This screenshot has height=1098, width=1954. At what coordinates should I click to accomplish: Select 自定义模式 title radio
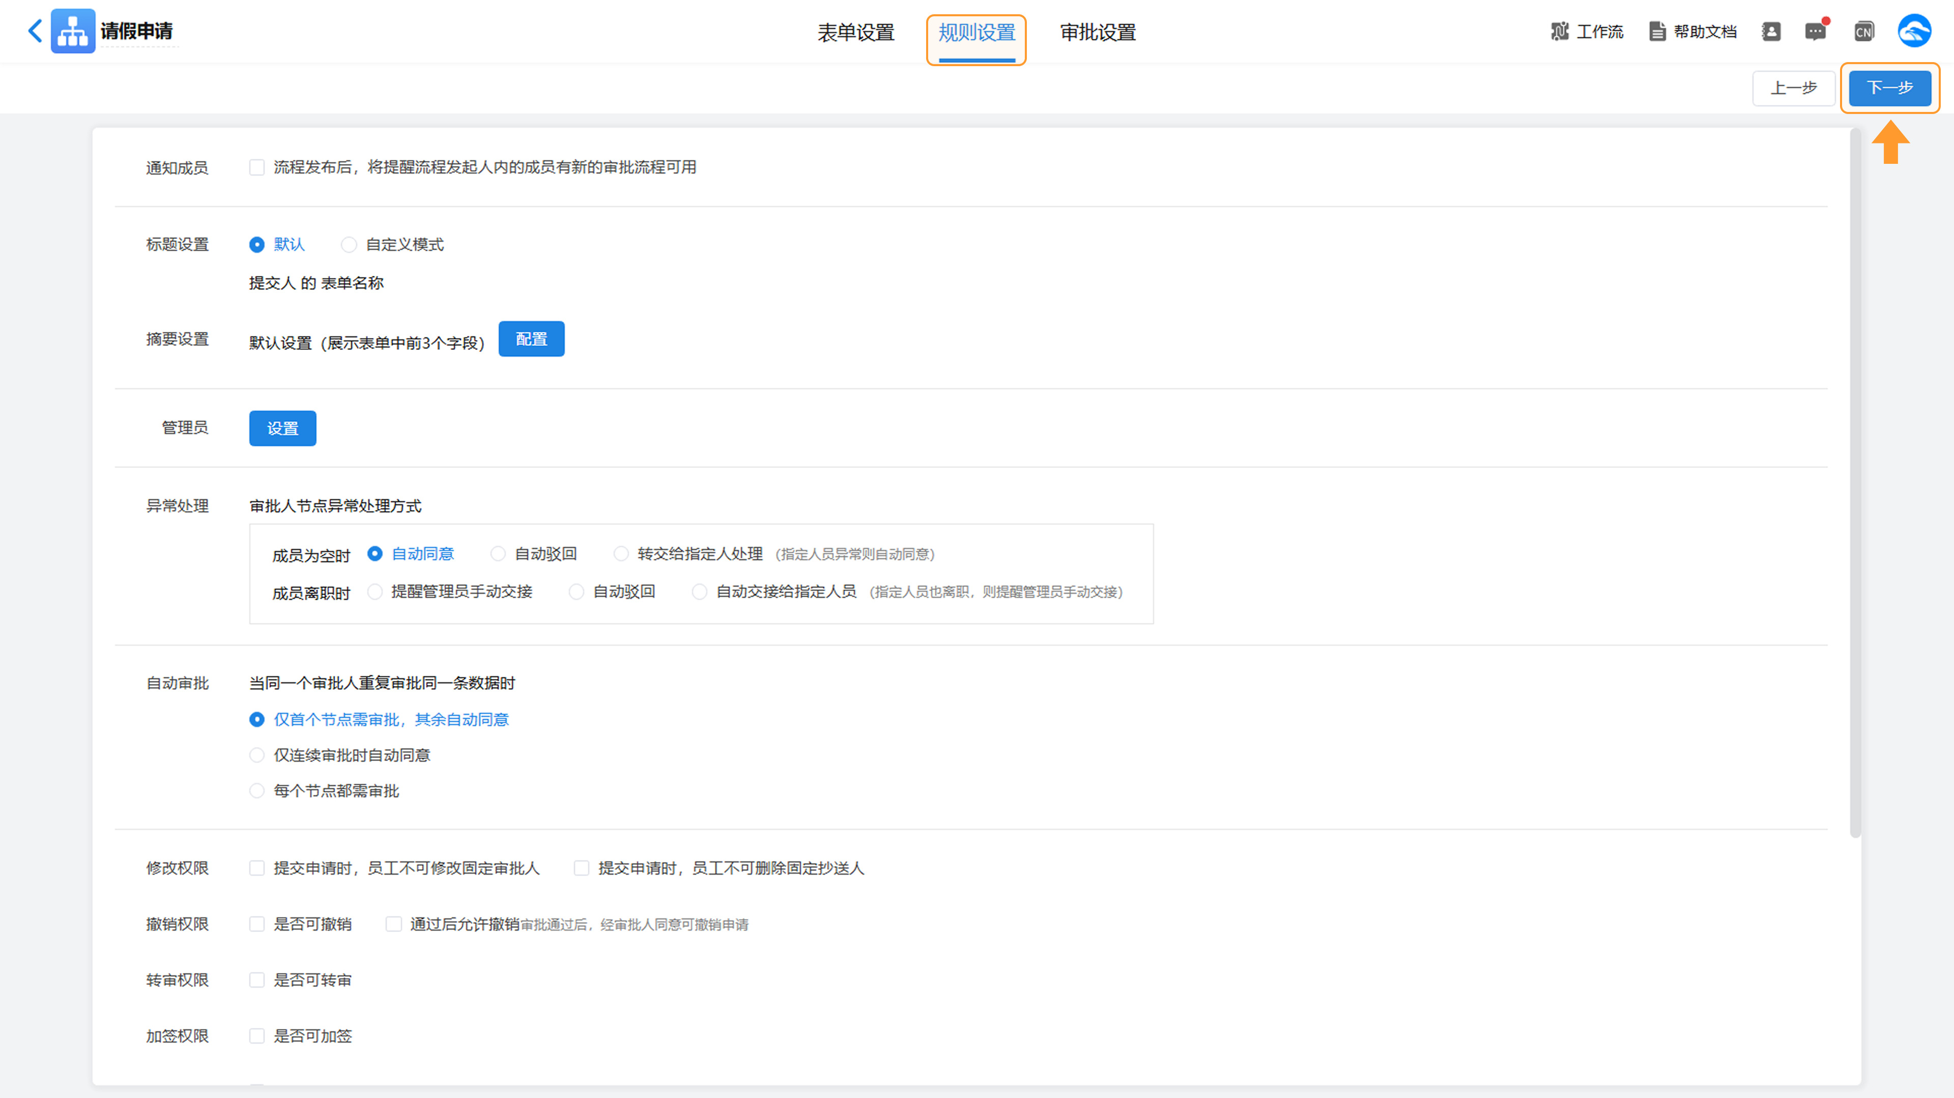(x=349, y=245)
